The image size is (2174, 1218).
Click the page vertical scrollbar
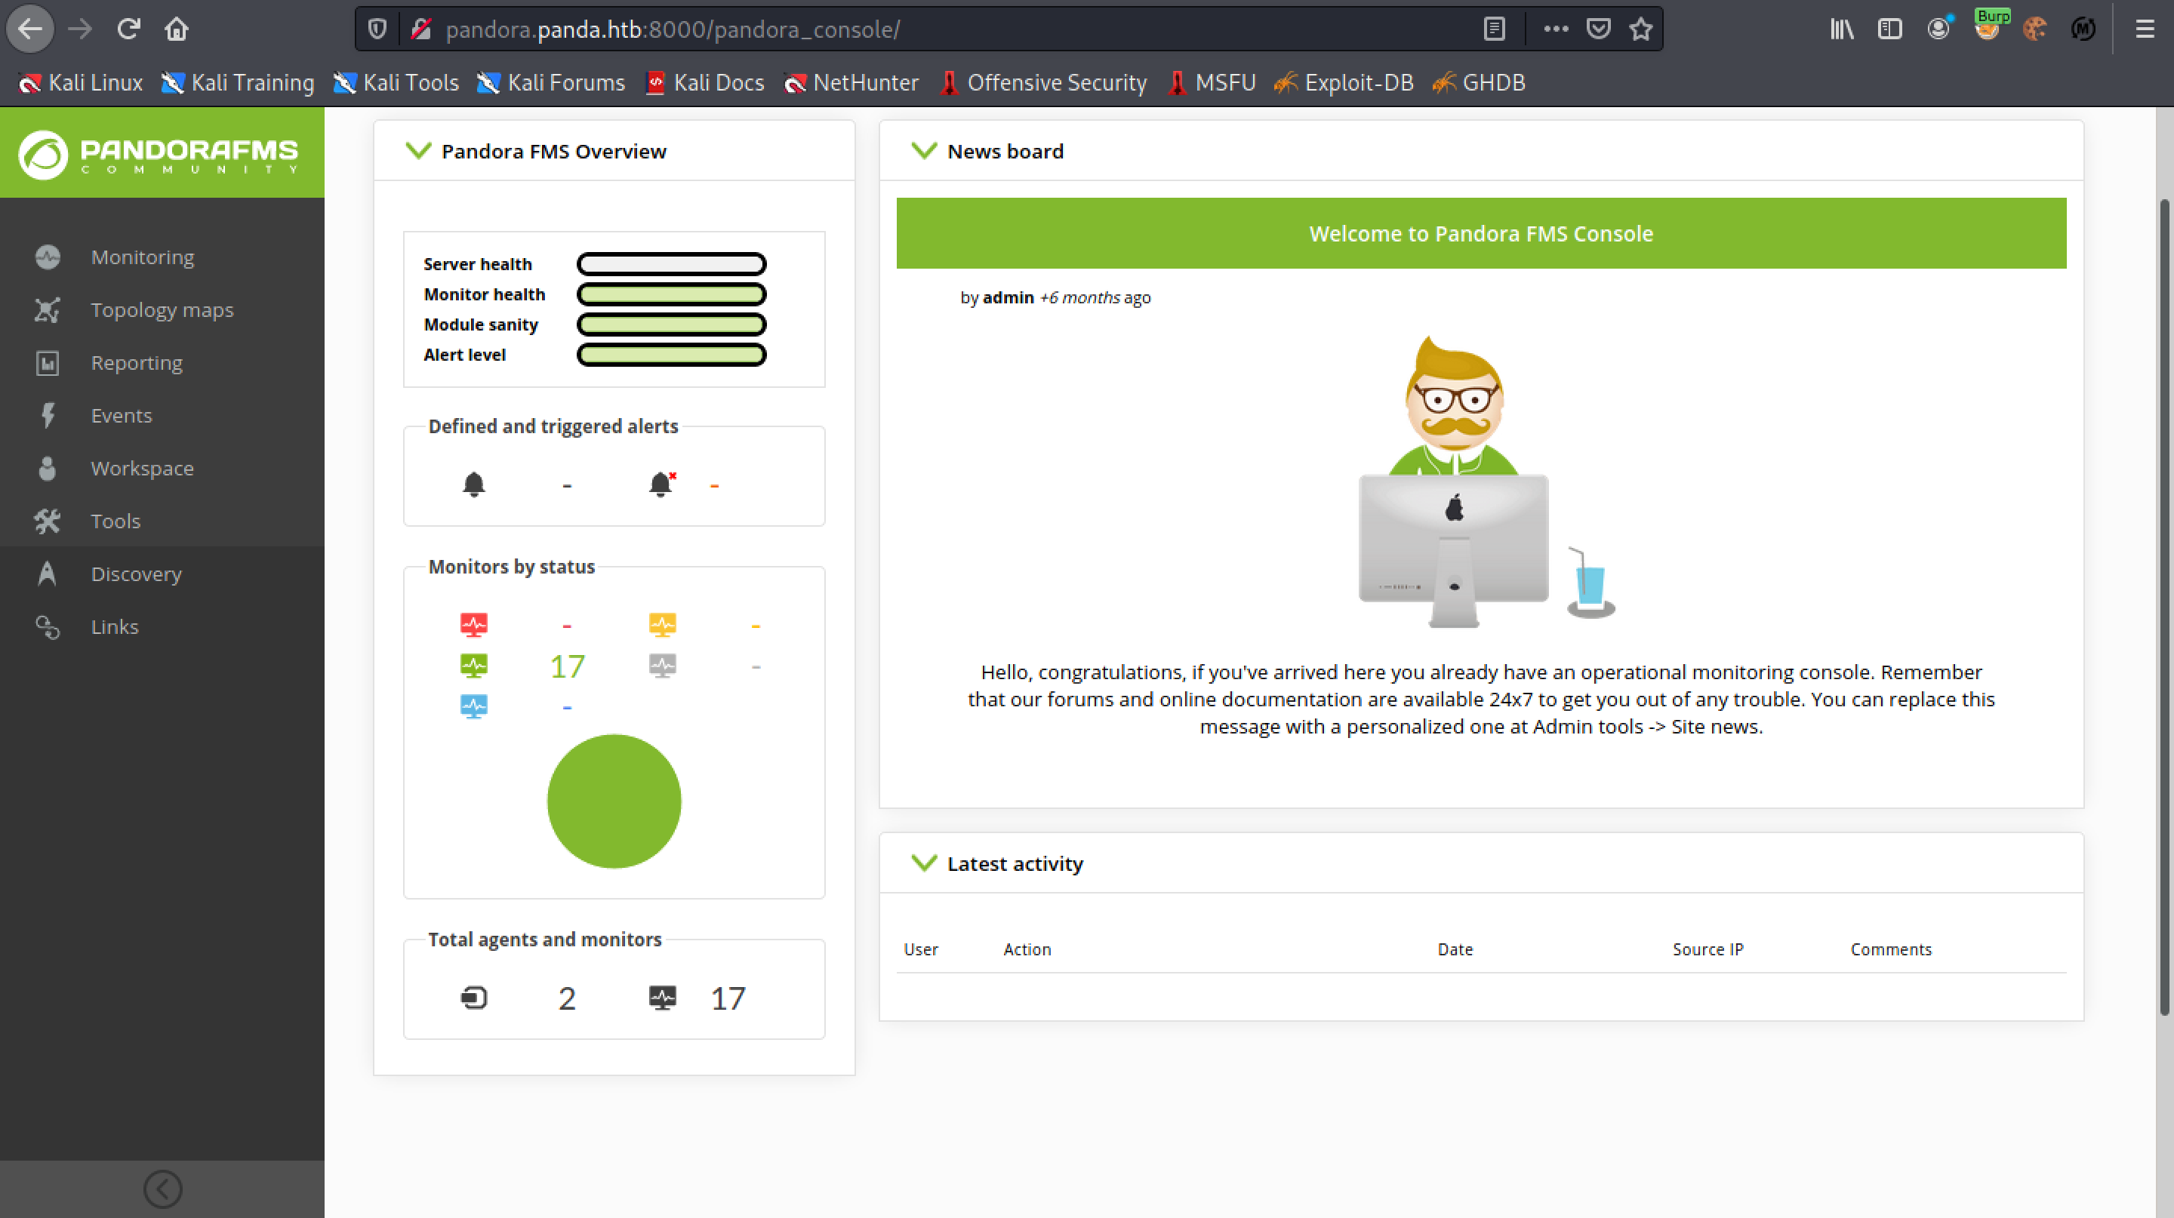2165,607
